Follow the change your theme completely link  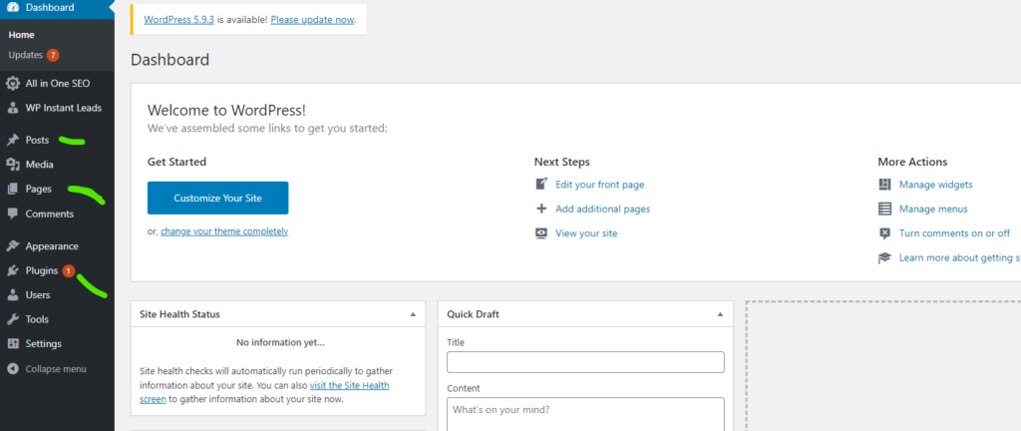point(224,231)
